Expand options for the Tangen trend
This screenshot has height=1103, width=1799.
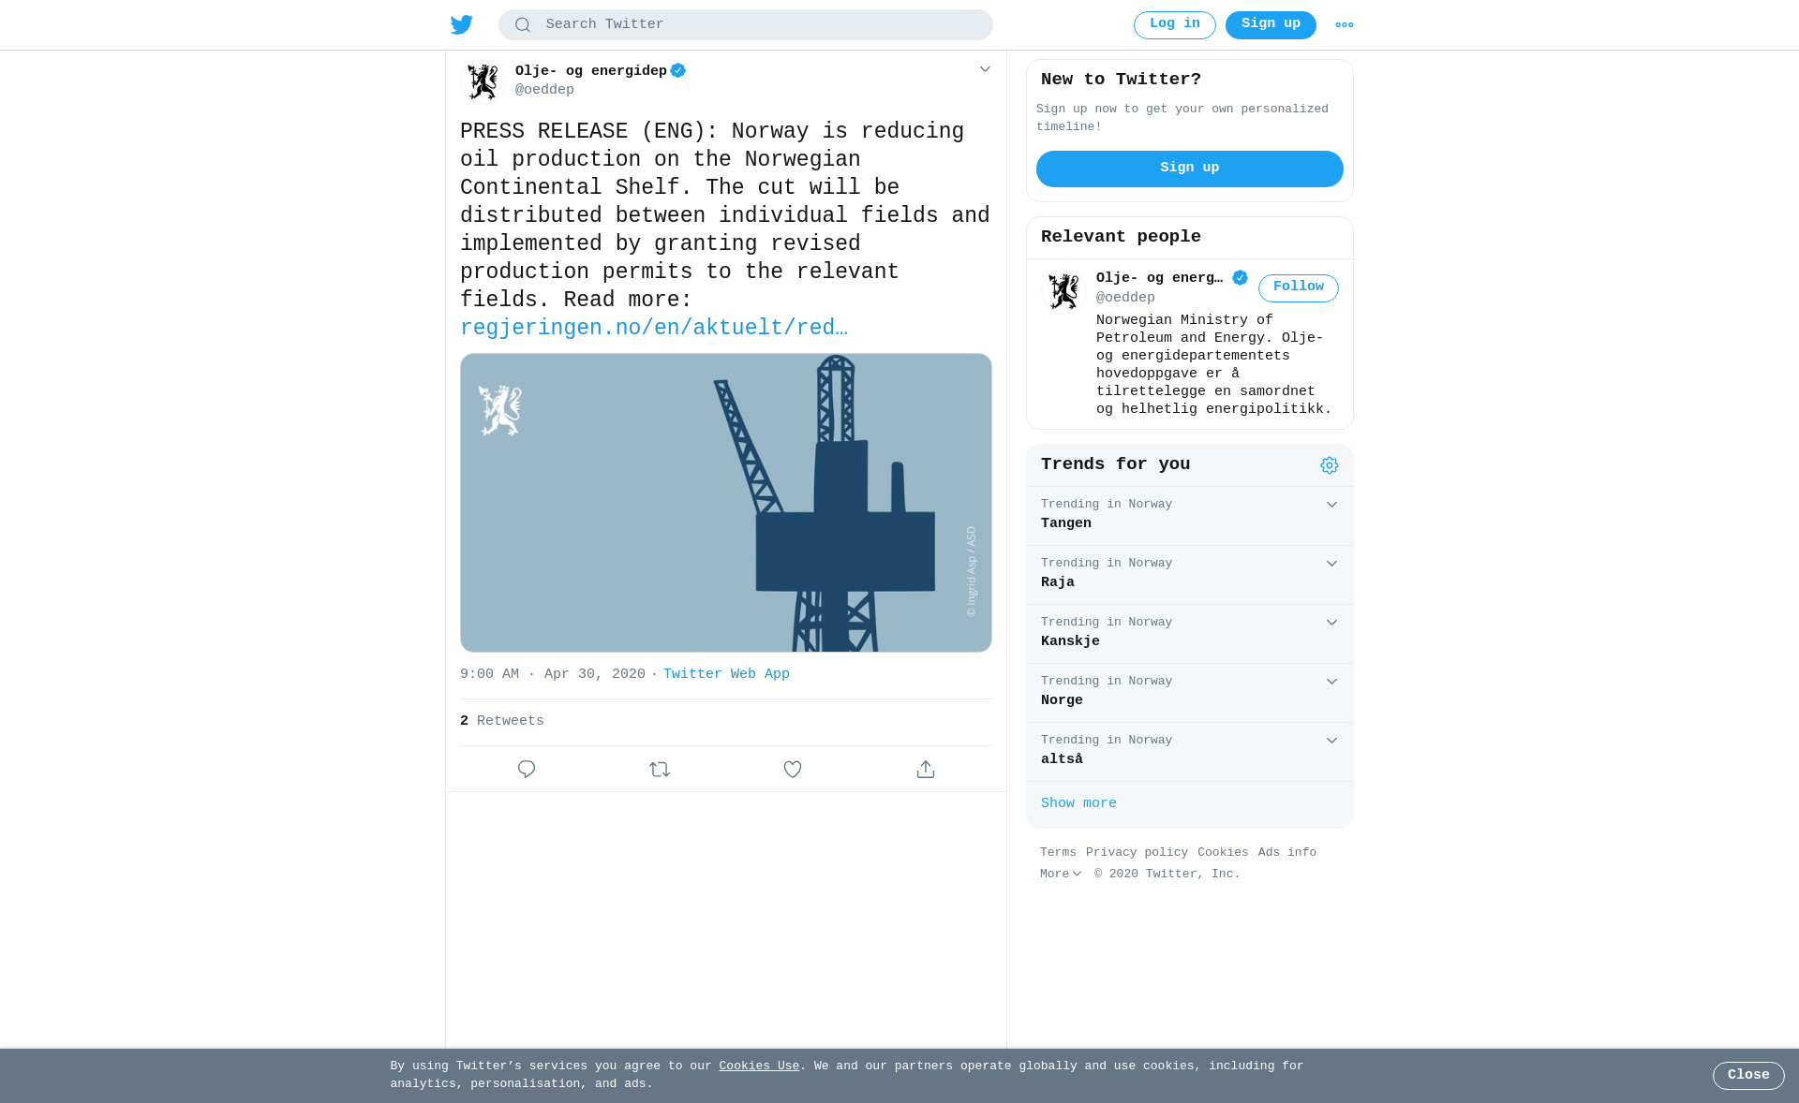(1331, 505)
